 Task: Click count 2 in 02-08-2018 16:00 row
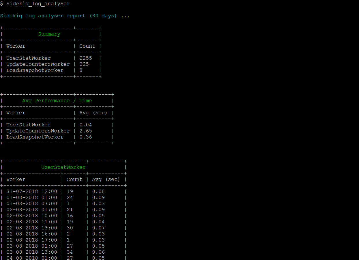click(68, 234)
